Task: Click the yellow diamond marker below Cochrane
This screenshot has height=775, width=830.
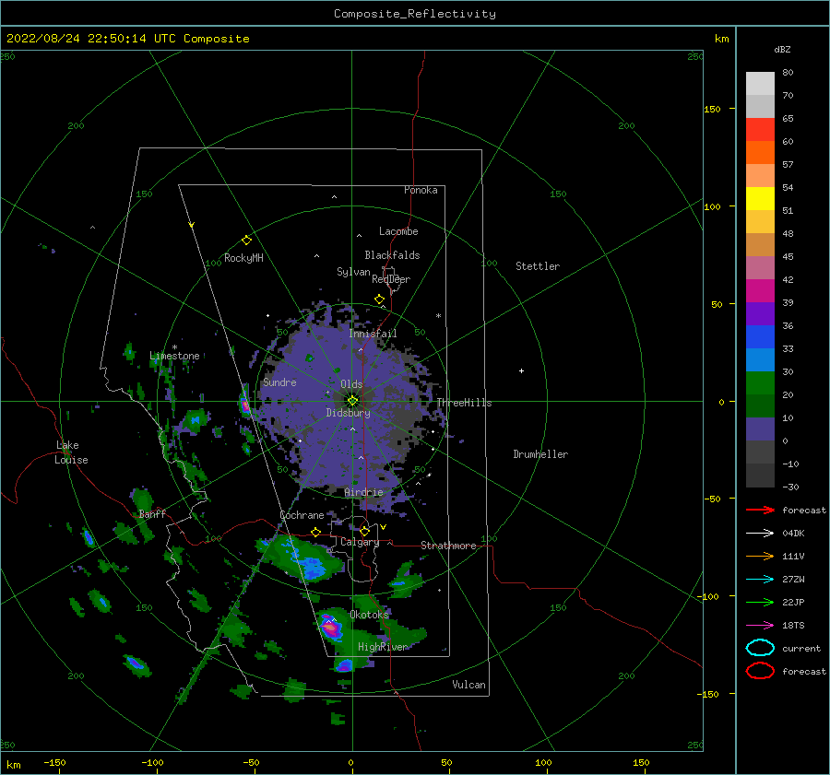Action: (316, 533)
